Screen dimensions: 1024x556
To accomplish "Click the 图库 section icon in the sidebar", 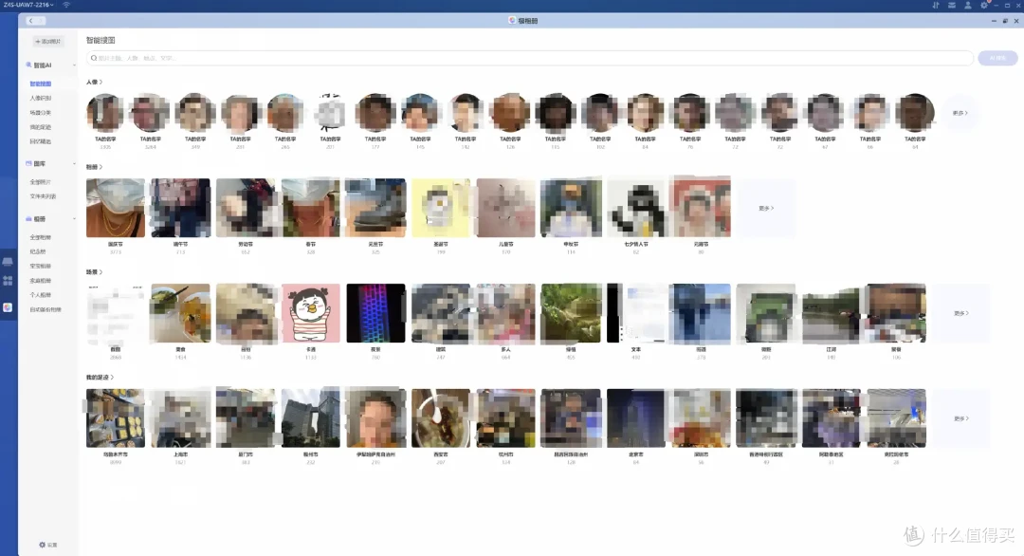I will point(28,163).
